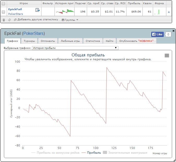
Task: Switch to the Найти tab
Action: point(110,41)
